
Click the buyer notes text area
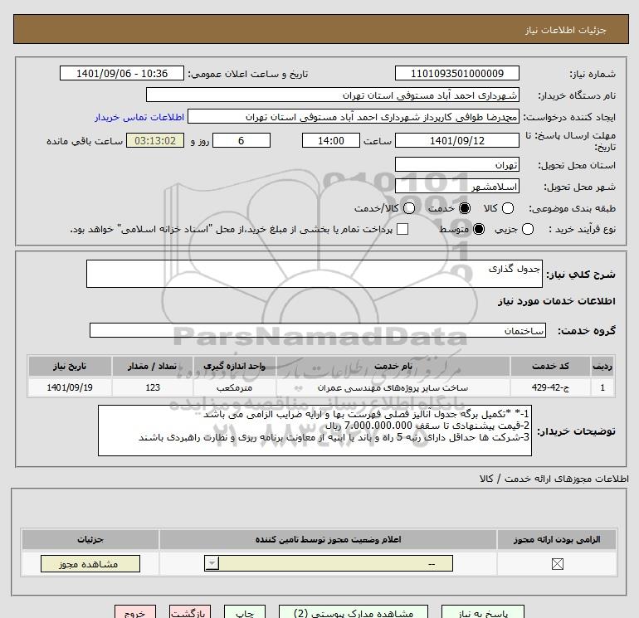point(315,431)
